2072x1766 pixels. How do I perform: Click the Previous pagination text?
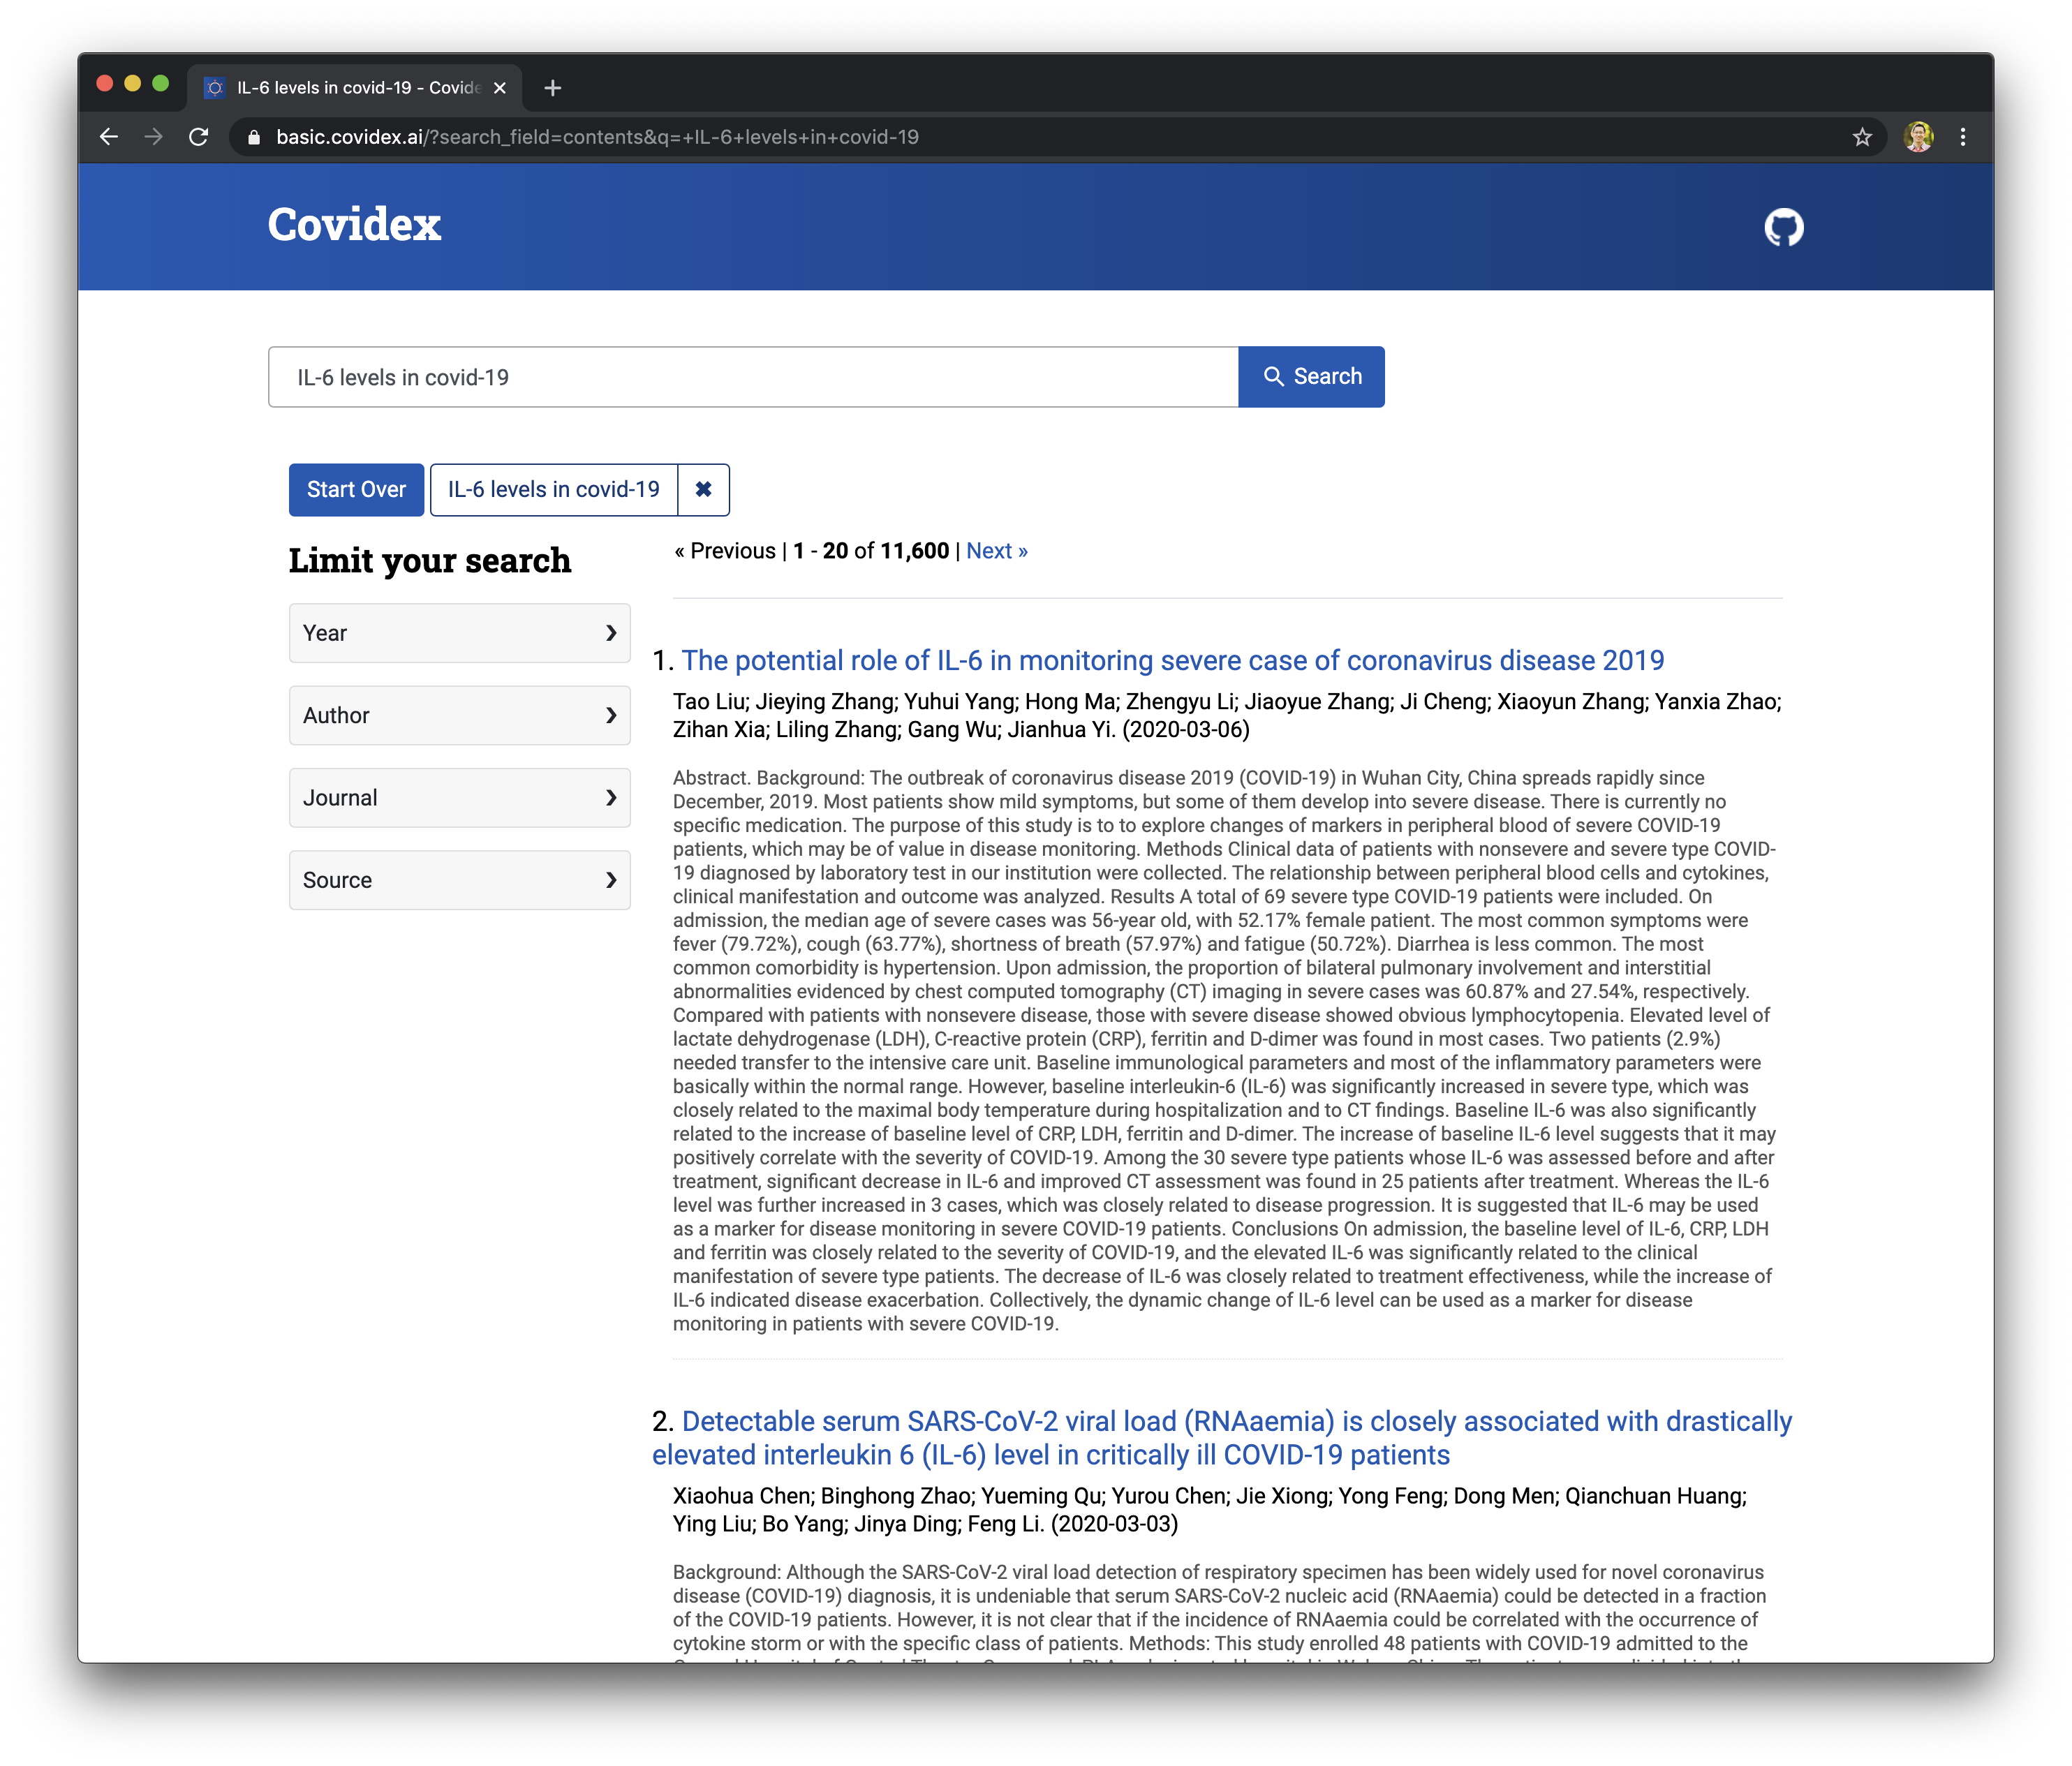(725, 550)
